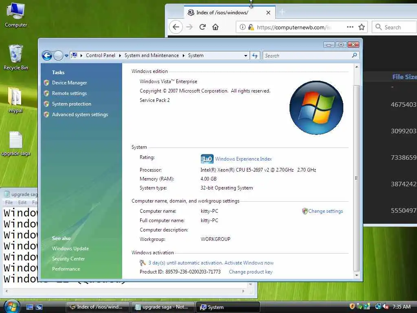Click scroll up arrow in System window
The height and width of the screenshot is (313, 417).
click(357, 67)
